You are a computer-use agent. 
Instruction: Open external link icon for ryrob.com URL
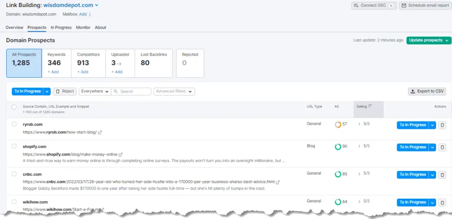coord(100,132)
